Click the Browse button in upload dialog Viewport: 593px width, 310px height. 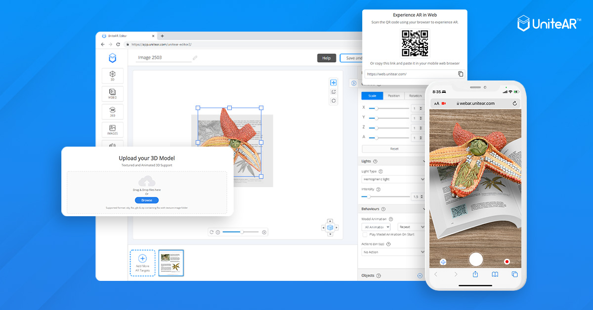click(147, 200)
